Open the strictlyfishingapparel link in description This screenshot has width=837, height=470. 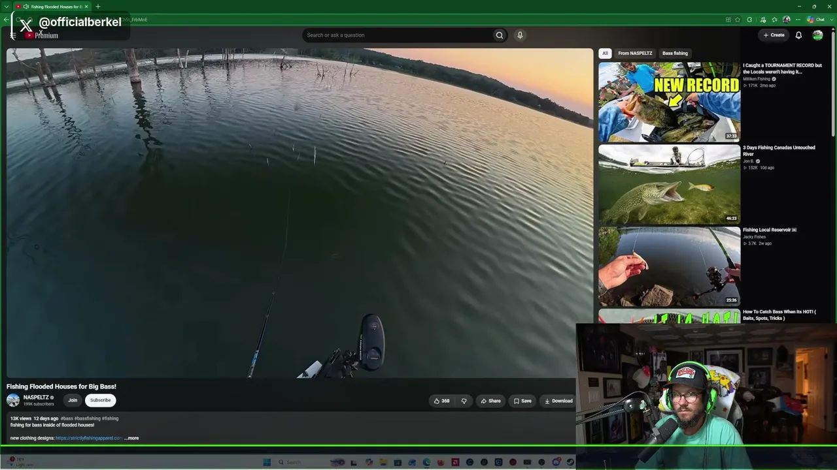point(89,438)
